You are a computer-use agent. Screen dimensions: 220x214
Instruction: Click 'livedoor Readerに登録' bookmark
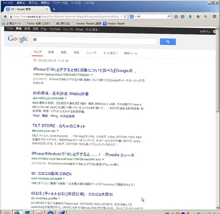[x=87, y=23]
